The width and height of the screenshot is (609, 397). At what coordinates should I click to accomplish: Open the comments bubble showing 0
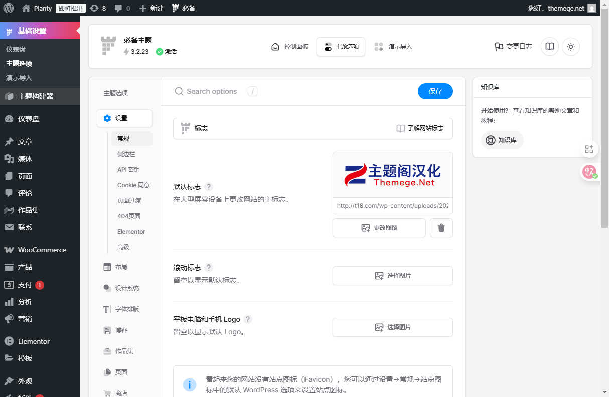(122, 8)
